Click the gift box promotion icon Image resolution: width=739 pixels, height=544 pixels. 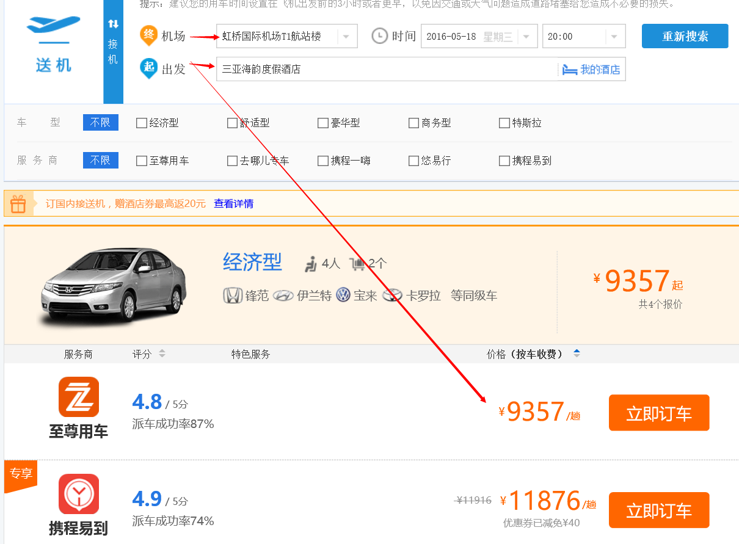pos(18,204)
